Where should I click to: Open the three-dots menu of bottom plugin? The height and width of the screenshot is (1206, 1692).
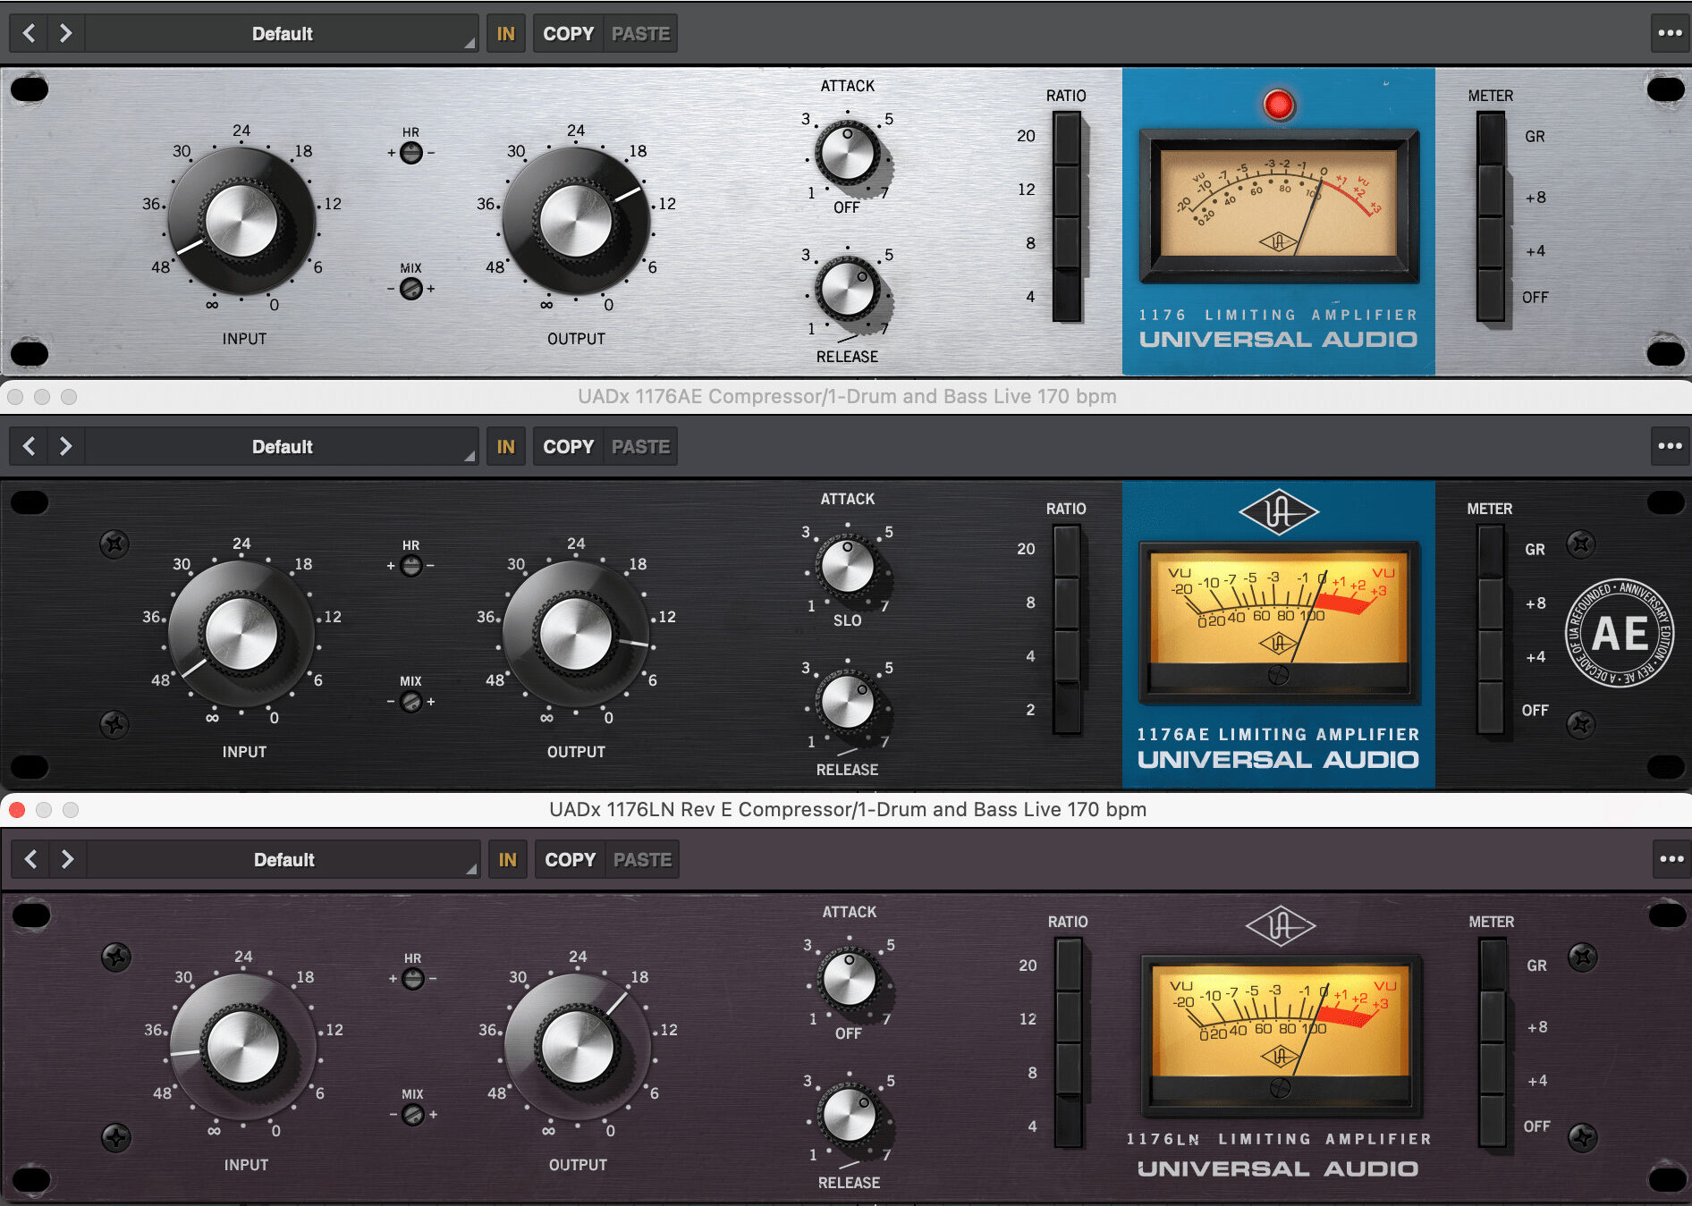(x=1671, y=859)
